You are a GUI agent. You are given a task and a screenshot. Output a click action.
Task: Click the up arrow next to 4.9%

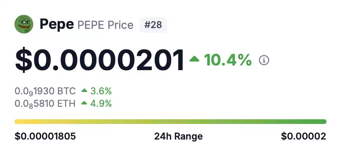pos(84,103)
